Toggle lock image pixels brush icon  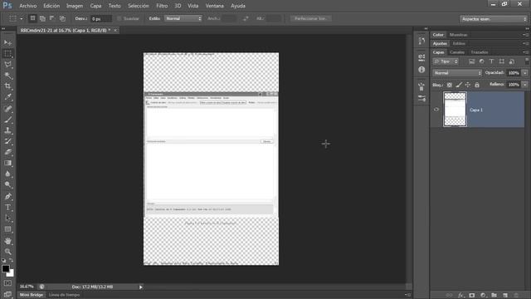click(459, 85)
